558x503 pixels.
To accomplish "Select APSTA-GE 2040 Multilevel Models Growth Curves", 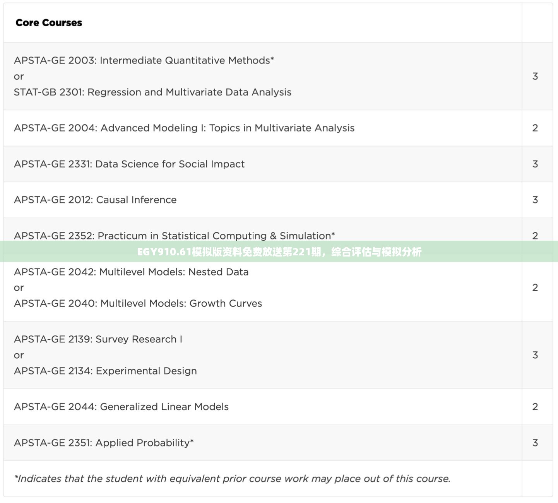I will point(138,303).
